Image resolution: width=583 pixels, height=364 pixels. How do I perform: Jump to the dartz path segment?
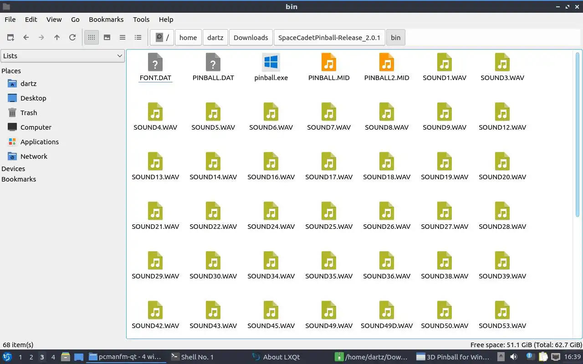coord(215,38)
